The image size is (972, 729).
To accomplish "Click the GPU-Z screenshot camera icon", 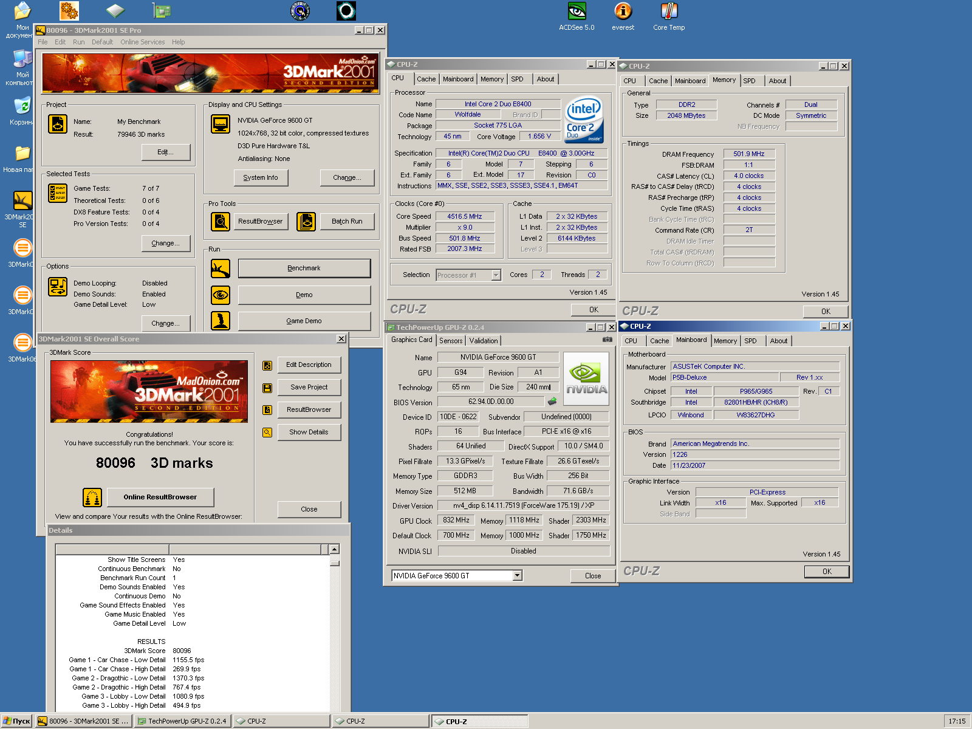I will coord(607,340).
